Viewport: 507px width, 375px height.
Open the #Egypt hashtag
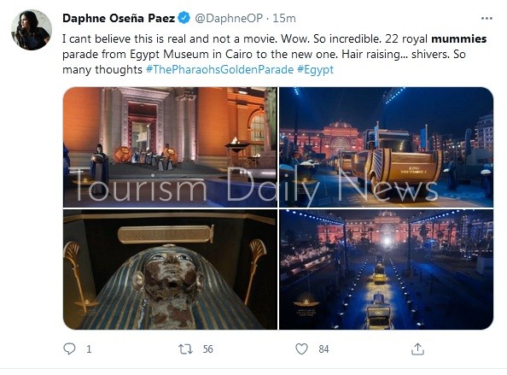(315, 69)
